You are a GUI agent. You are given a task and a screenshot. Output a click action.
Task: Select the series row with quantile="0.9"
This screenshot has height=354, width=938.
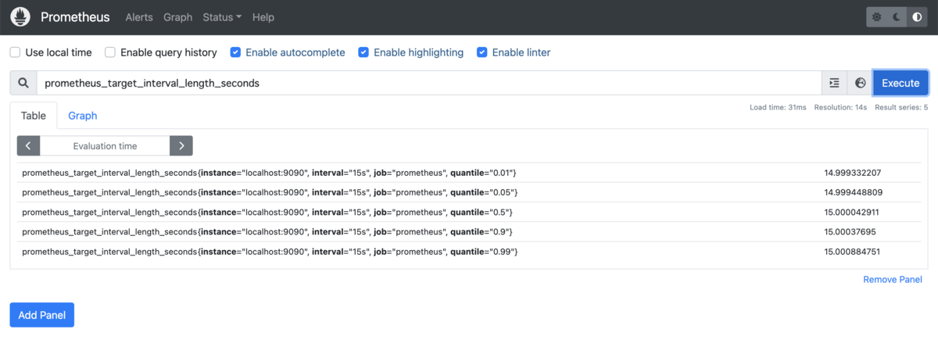click(469, 231)
